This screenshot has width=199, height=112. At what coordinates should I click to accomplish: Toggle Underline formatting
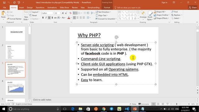[x=49, y=18]
